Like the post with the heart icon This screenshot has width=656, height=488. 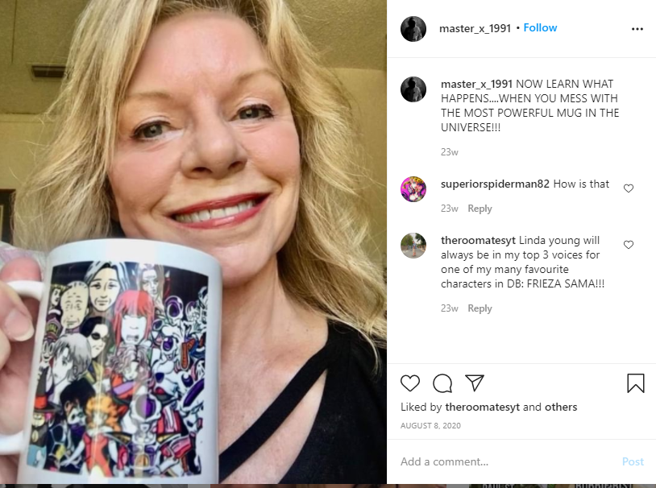tap(410, 383)
